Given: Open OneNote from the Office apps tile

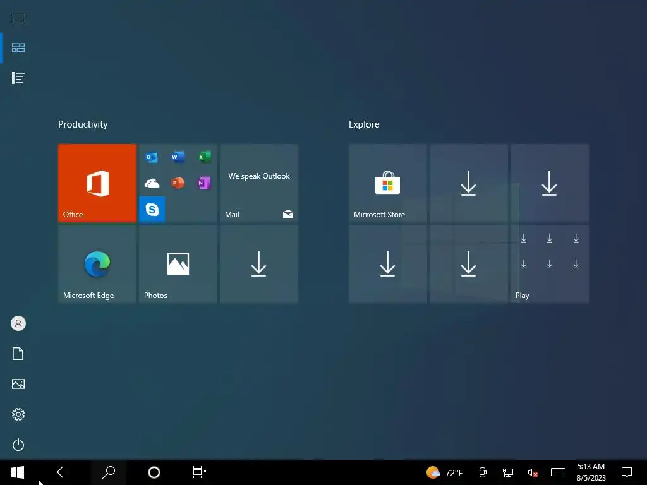Looking at the screenshot, I should coord(204,183).
